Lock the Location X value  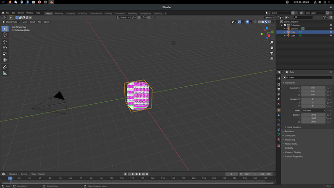point(327,88)
